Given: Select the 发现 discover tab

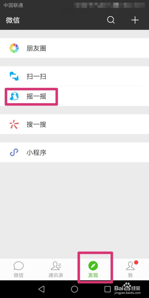Looking at the screenshot, I should click(x=93, y=269).
